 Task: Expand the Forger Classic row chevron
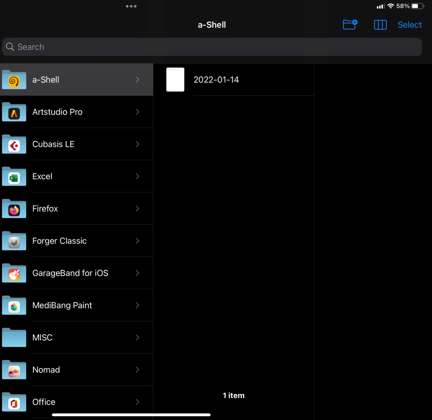coord(137,241)
